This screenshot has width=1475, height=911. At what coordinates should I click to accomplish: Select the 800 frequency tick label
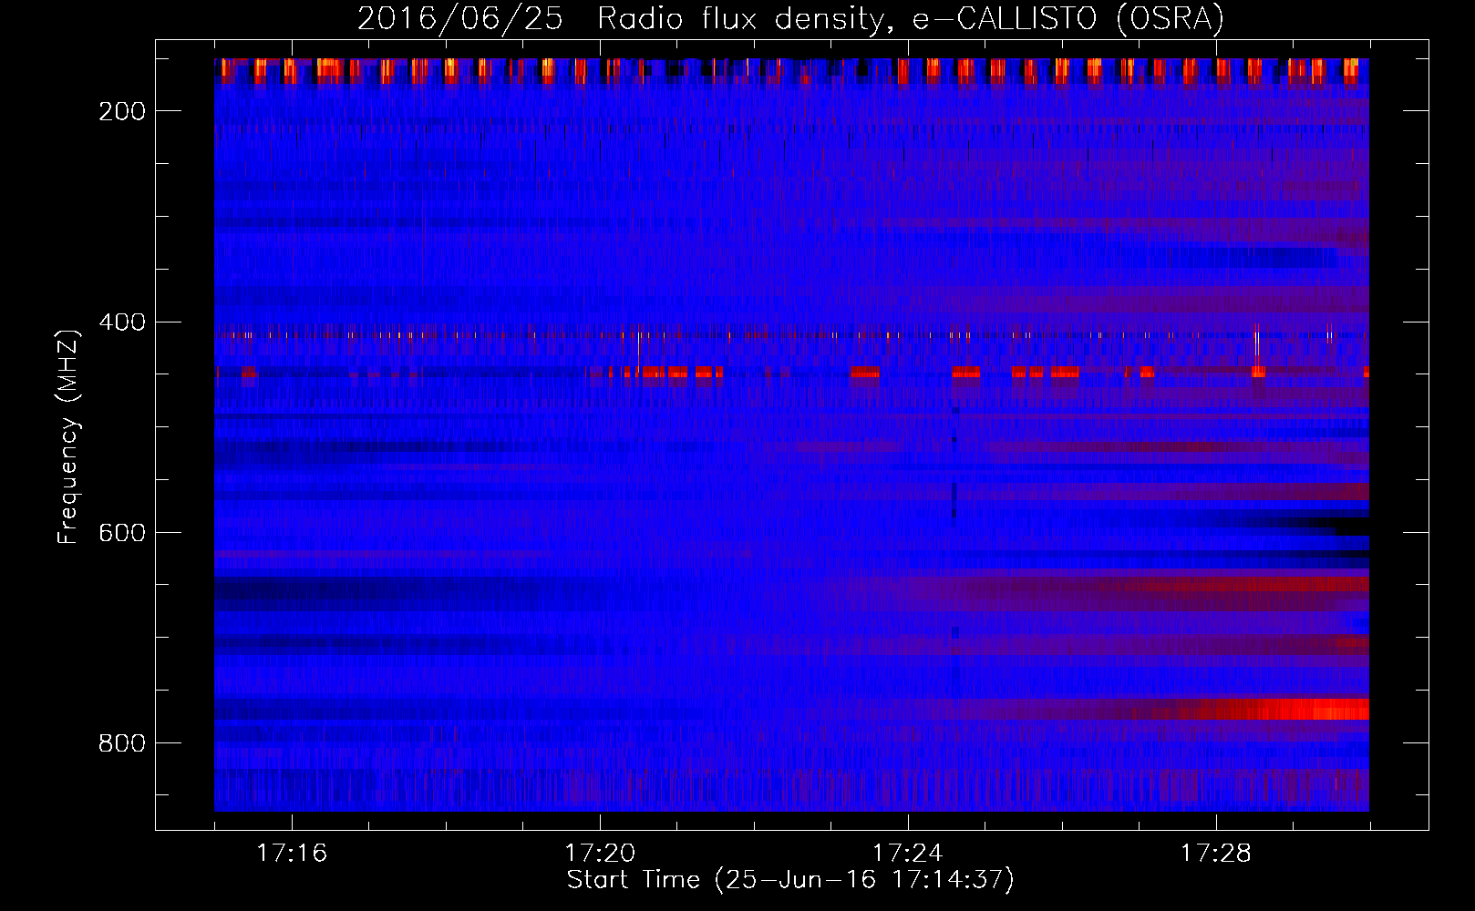pyautogui.click(x=122, y=743)
